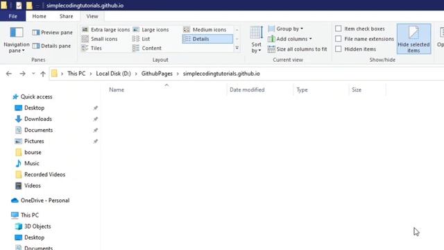The width and height of the screenshot is (444, 250).
Task: Open the Sort by dropdown
Action: pyautogui.click(x=256, y=40)
